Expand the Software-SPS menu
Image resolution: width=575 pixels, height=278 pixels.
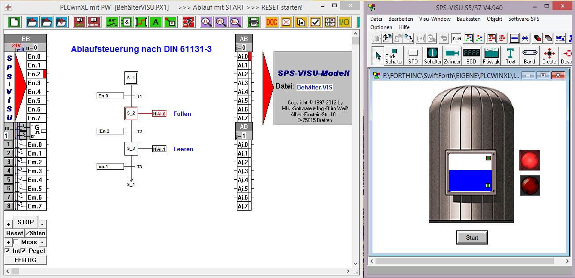click(x=523, y=19)
